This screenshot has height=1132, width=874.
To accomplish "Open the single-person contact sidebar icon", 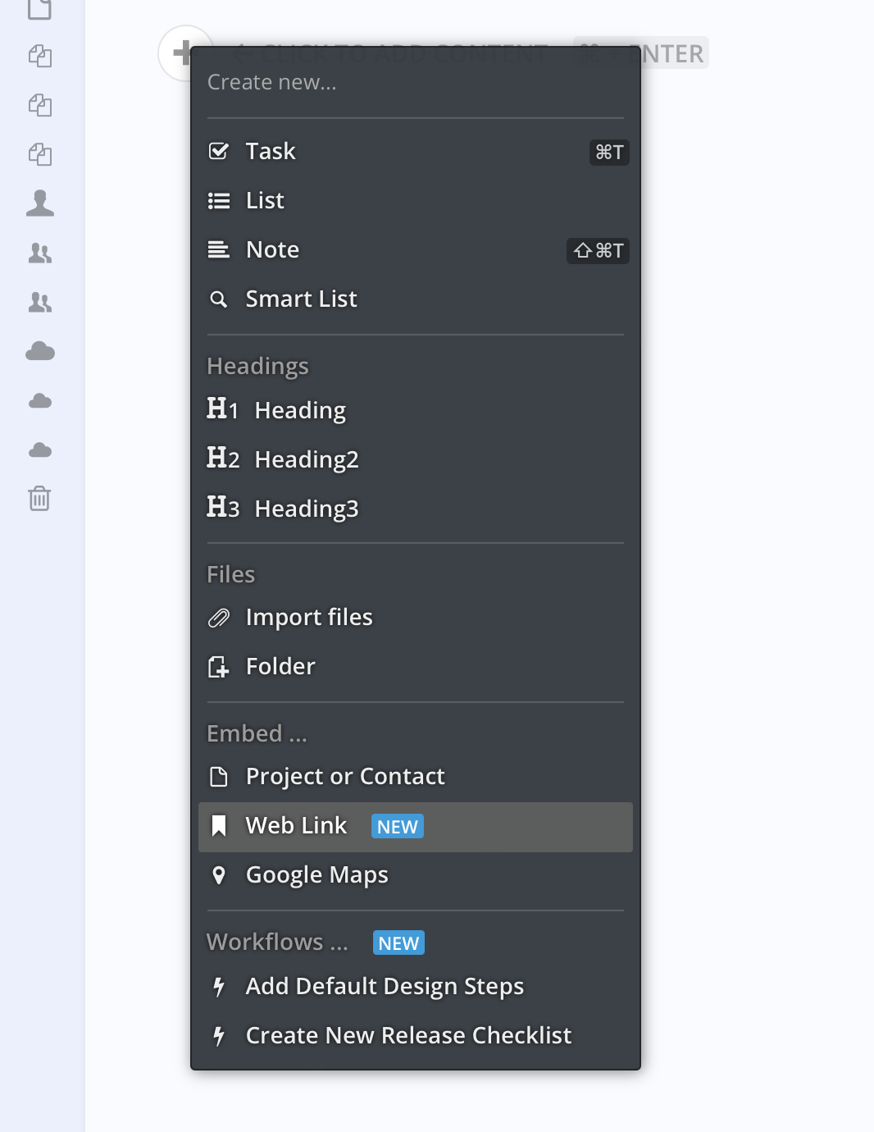I will pyautogui.click(x=40, y=203).
